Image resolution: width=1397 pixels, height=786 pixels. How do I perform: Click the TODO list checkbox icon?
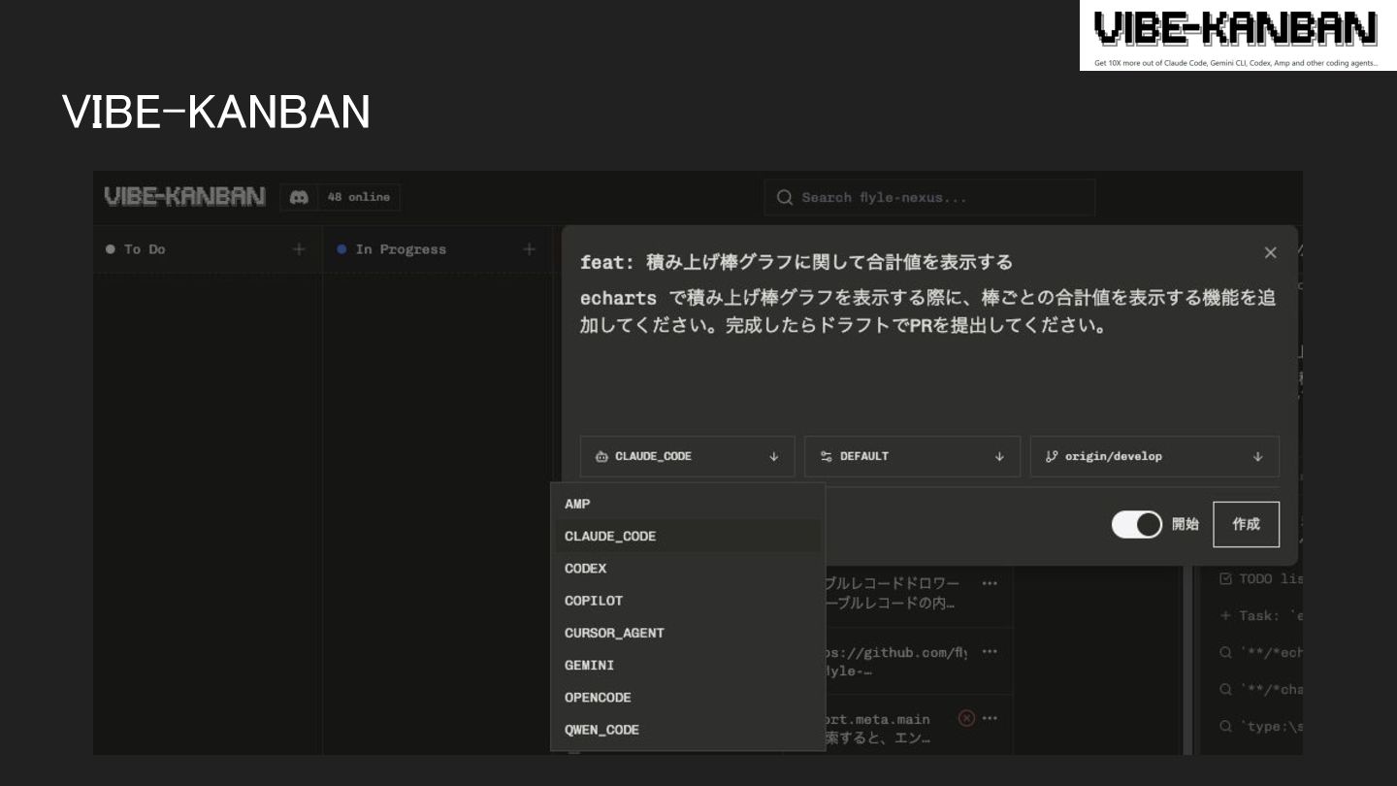tap(1225, 578)
